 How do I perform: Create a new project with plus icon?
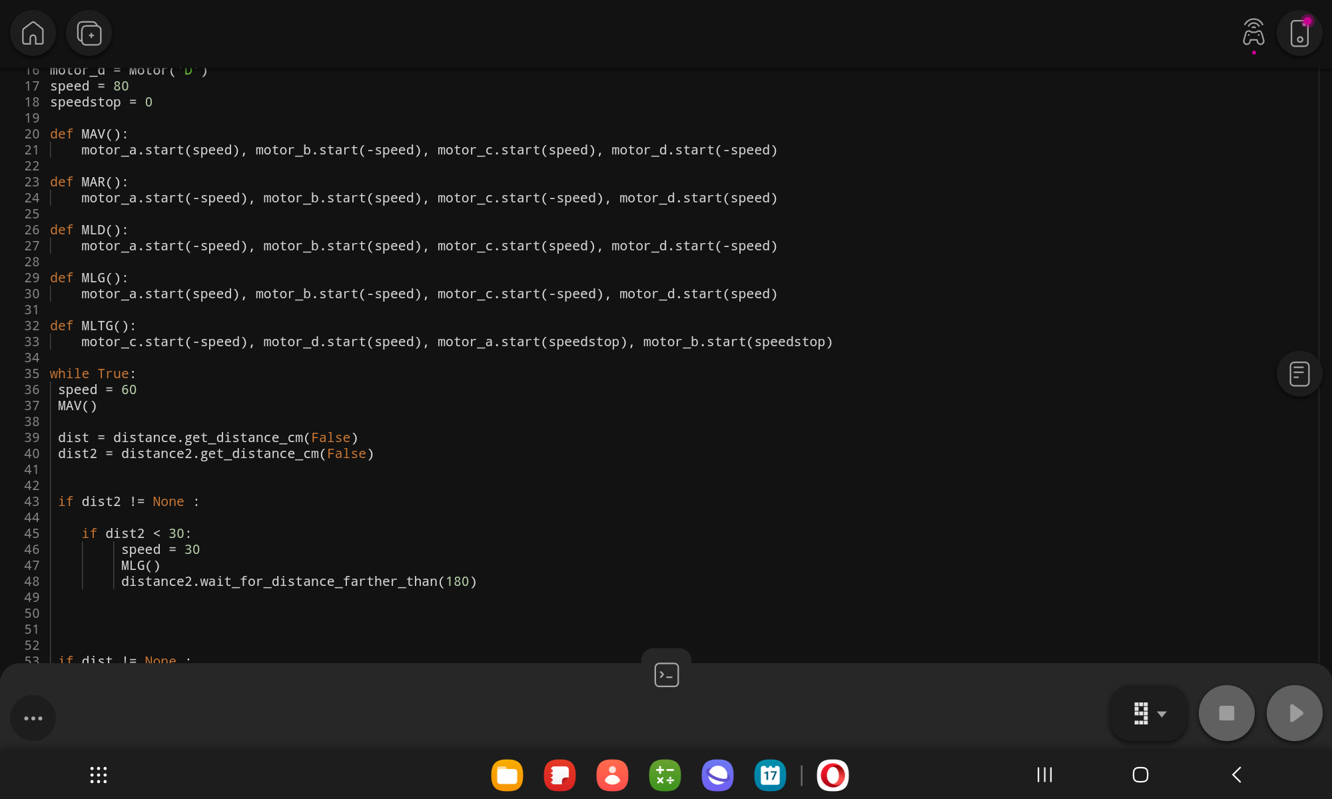(x=89, y=33)
